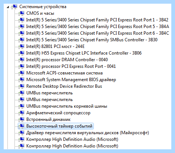Click the icon next to Intel 82801 PCI мост
This screenshot has width=175, height=153.
pos(22,46)
